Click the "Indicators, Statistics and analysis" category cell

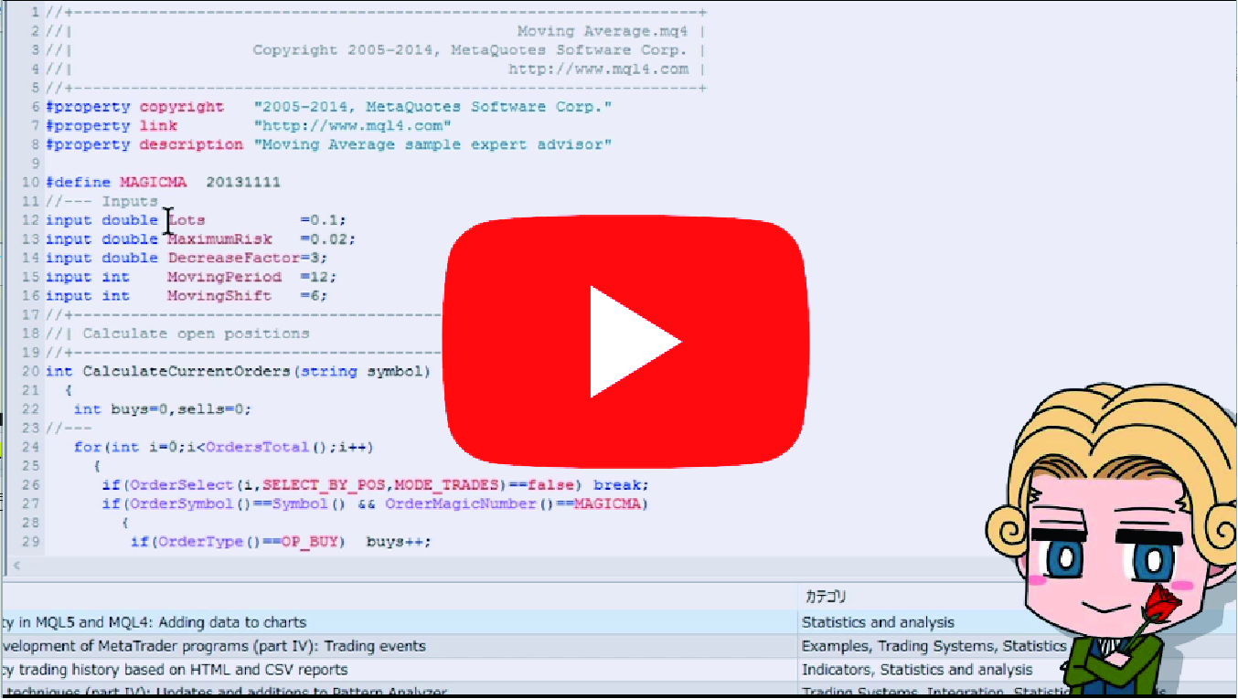click(x=917, y=670)
